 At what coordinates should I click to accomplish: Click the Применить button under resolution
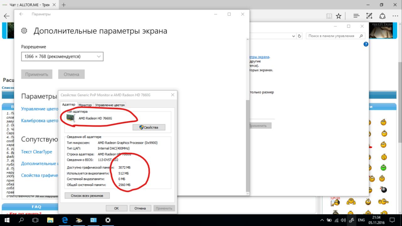[37, 74]
